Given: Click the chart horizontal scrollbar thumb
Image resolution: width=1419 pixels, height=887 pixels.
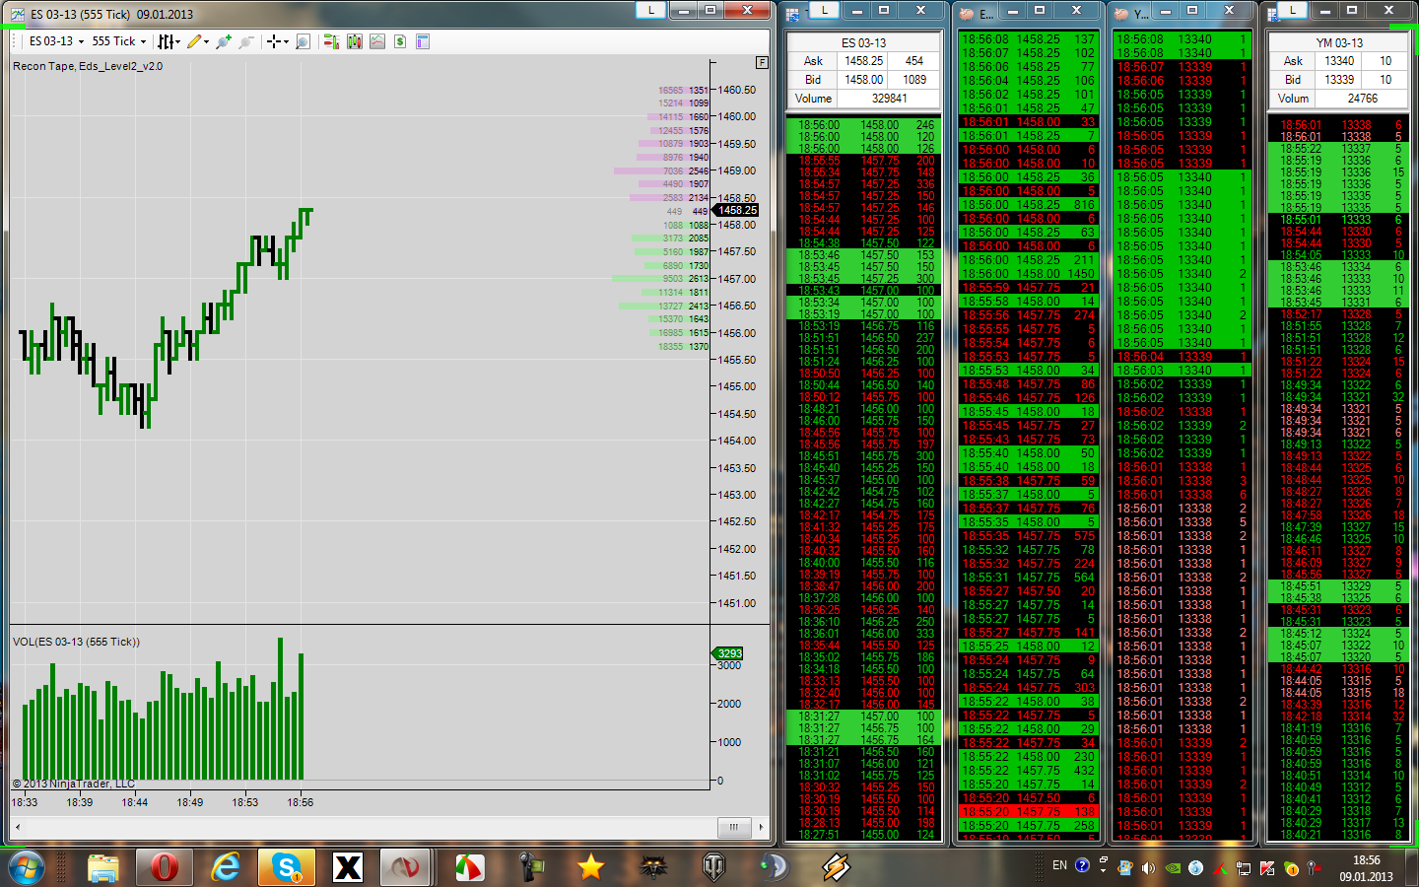Looking at the screenshot, I should click(x=733, y=827).
